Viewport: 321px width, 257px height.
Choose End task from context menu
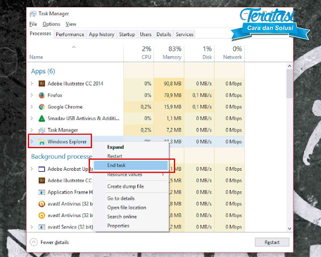131,165
